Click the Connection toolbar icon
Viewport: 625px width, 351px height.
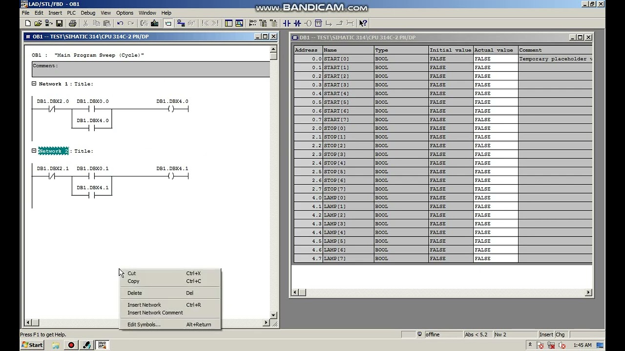pos(350,23)
